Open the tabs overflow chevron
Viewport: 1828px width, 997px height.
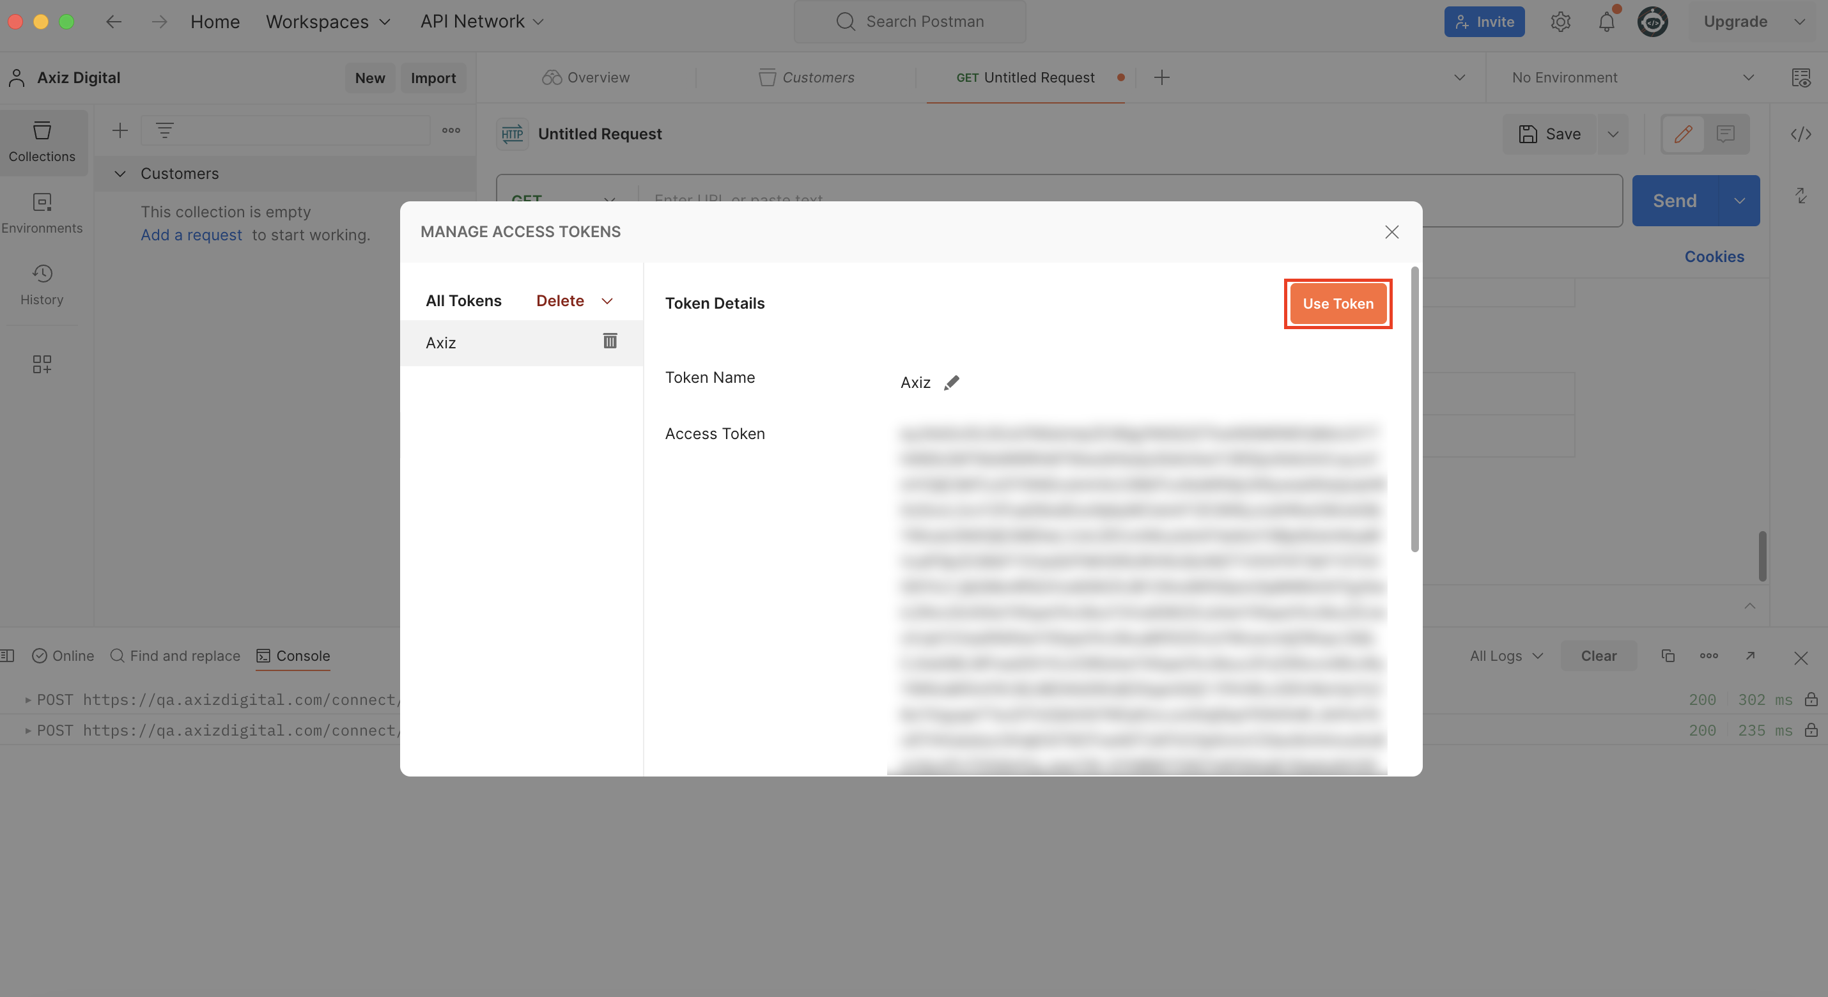(1460, 78)
